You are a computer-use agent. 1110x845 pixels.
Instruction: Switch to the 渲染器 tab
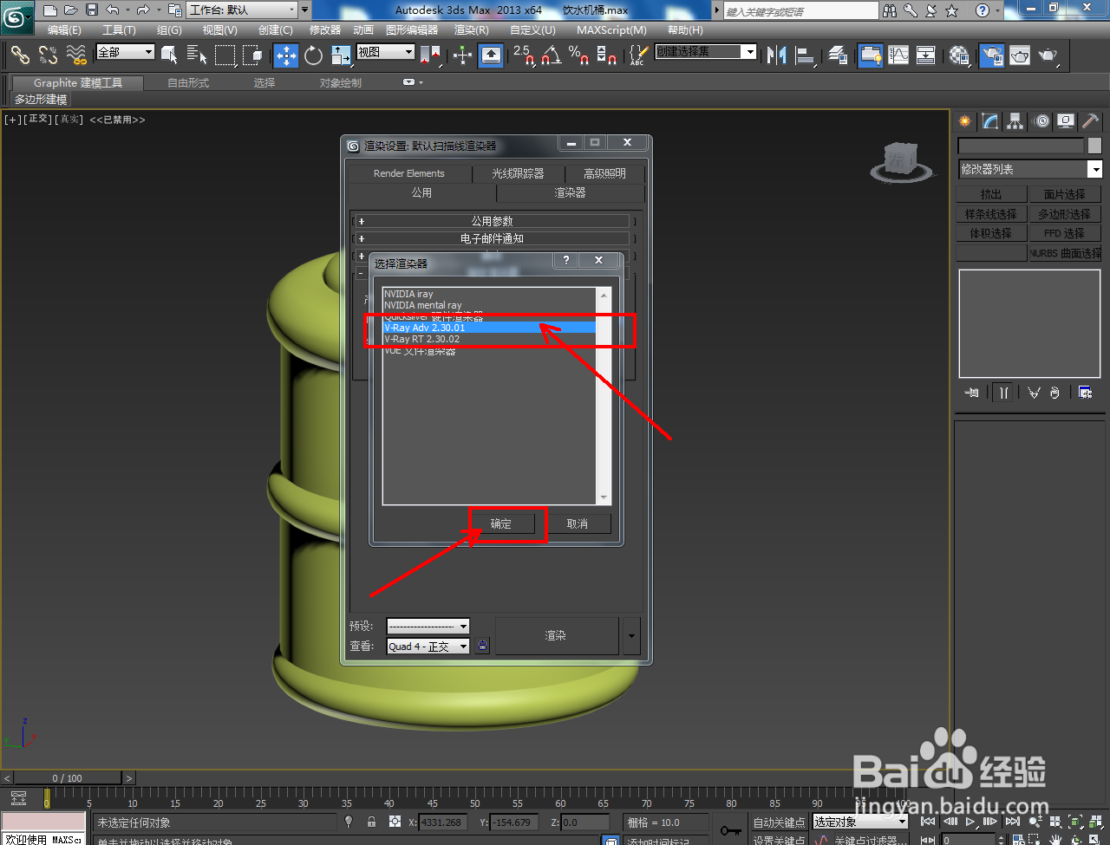point(570,192)
